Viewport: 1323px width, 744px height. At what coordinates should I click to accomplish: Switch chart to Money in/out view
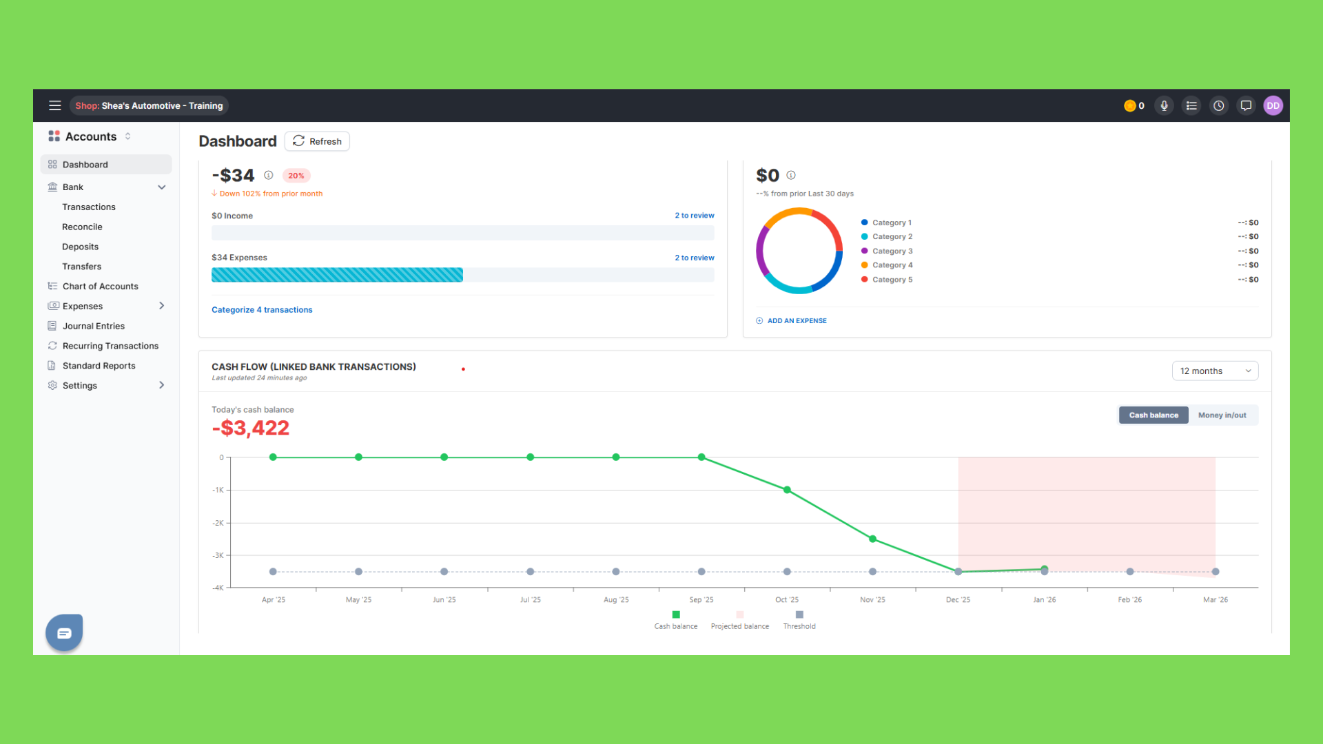[x=1222, y=415]
